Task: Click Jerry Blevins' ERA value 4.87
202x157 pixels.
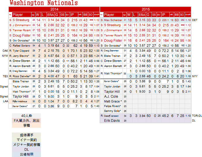Action: [50, 56]
